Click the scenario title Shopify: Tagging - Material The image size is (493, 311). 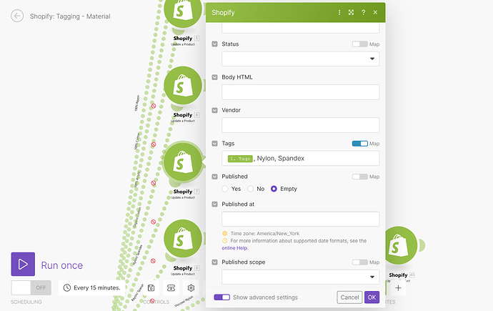point(70,16)
